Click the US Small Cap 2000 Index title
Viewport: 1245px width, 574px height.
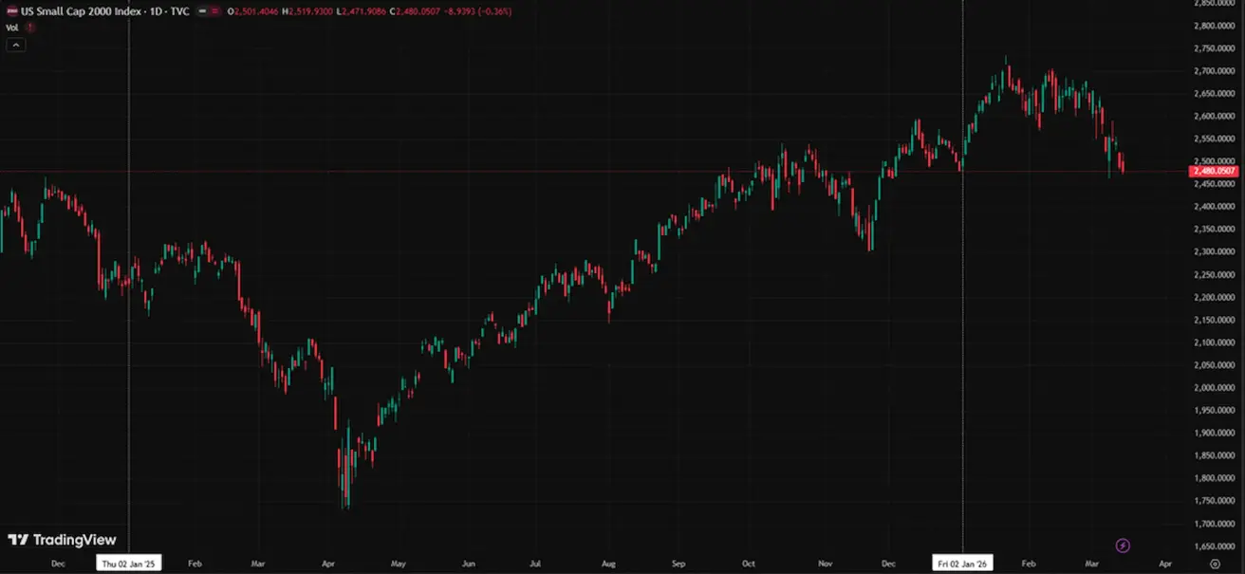65,11
